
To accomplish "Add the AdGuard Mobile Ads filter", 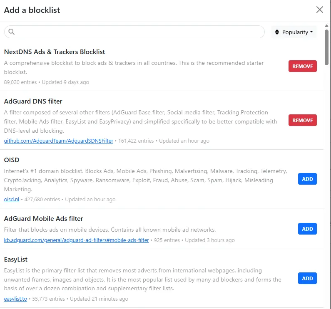I will tap(307, 229).
